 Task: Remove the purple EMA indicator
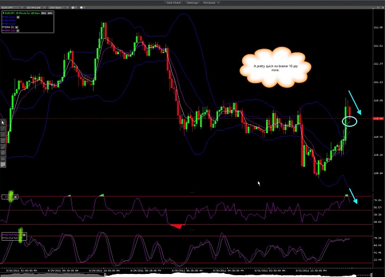[18, 31]
